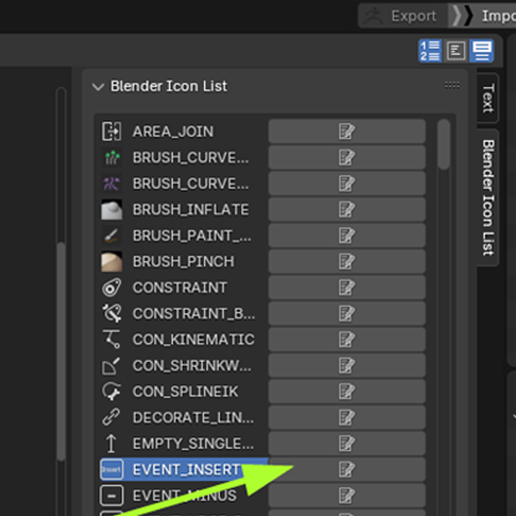516x516 pixels.
Task: Open the Blender Icon List sidebar tab
Action: point(488,198)
